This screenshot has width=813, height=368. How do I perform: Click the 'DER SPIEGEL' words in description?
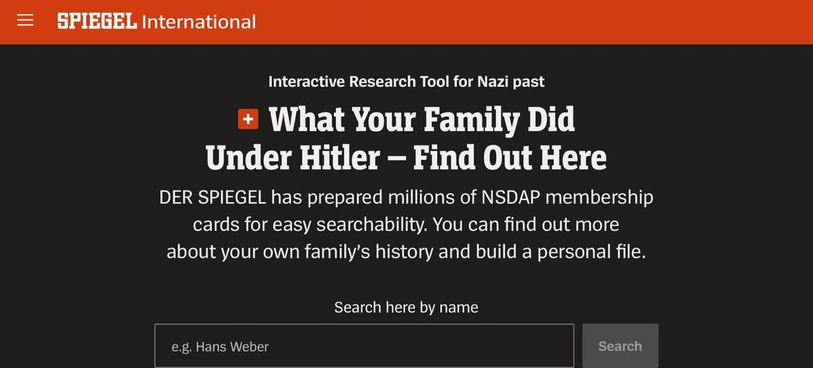[213, 198]
